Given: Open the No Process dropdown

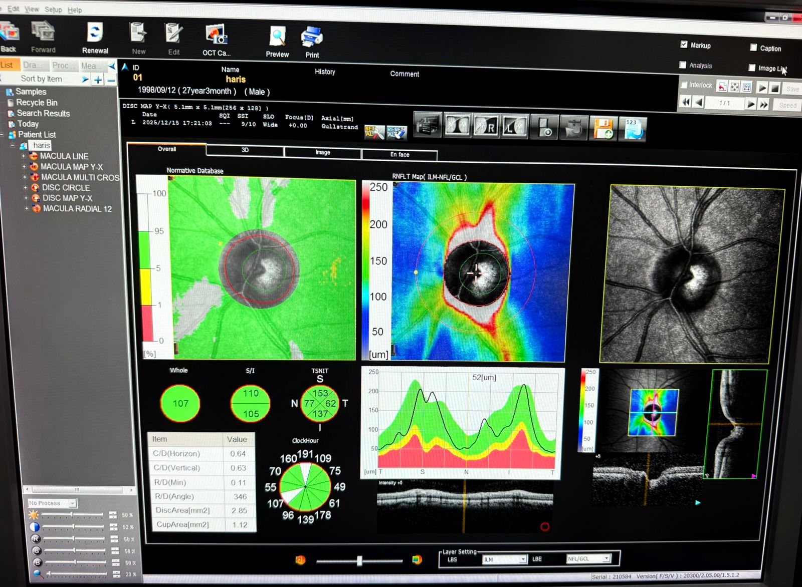Looking at the screenshot, I should tap(73, 503).
